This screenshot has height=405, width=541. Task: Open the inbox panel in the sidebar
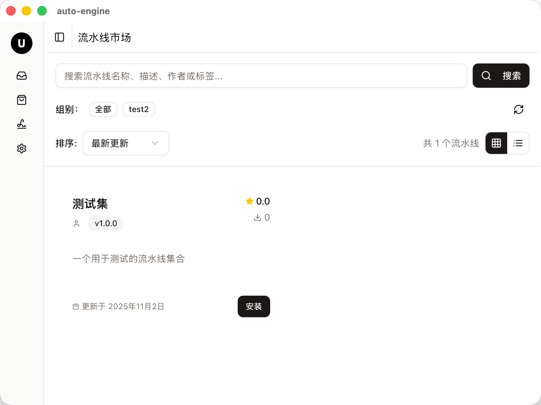point(21,76)
